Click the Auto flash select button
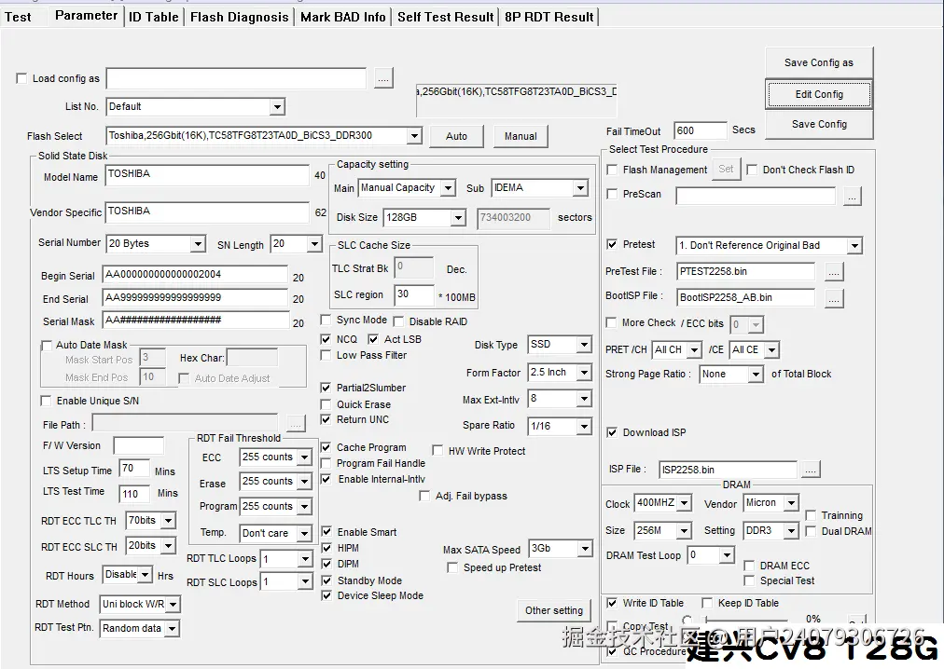The width and height of the screenshot is (944, 669). (456, 137)
